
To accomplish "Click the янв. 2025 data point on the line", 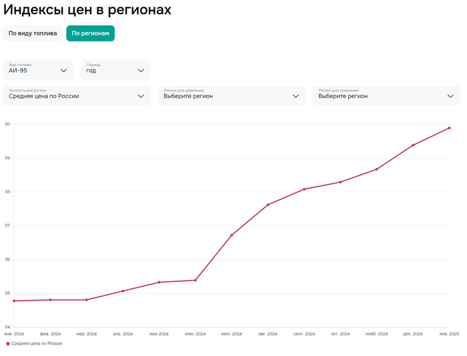I will pos(449,128).
